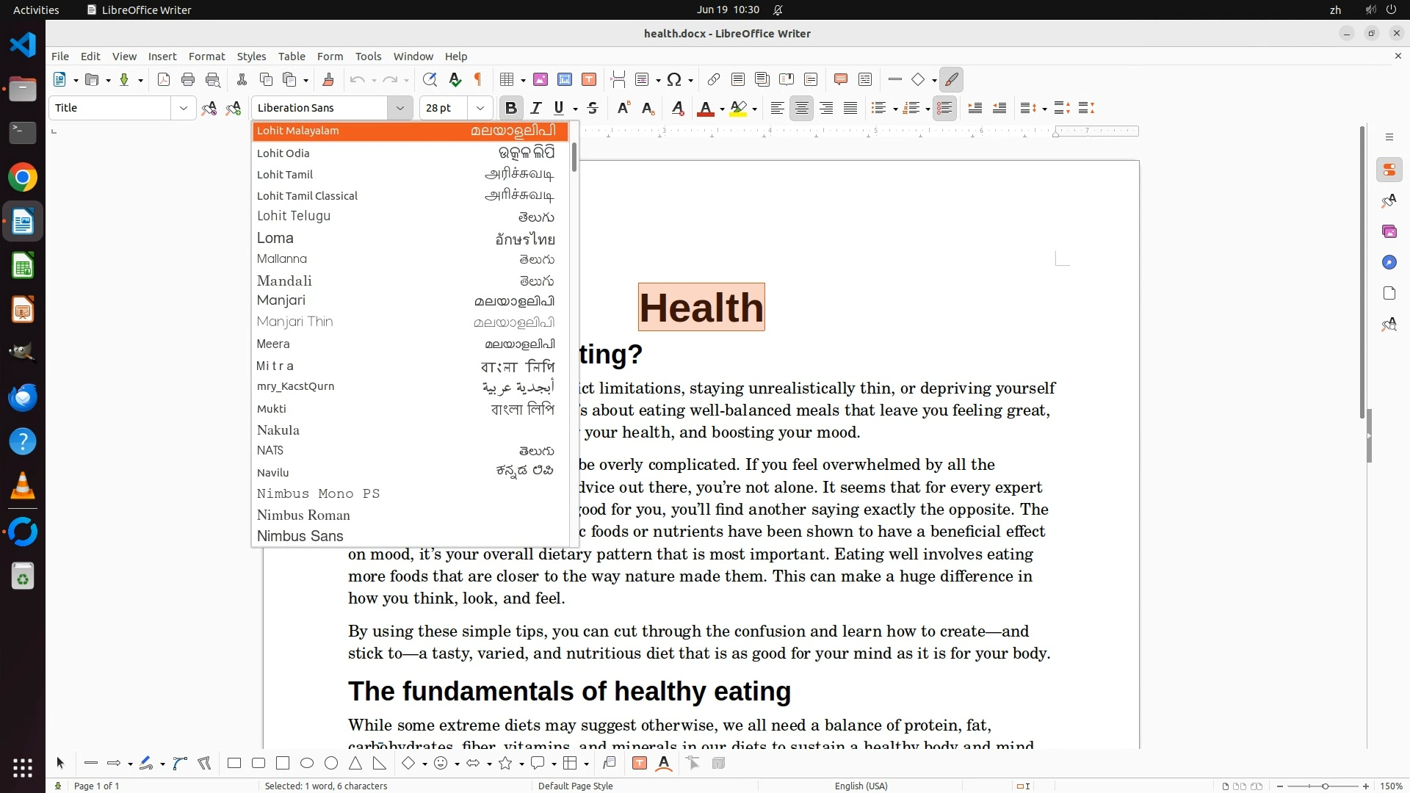The width and height of the screenshot is (1410, 793).
Task: Click the zoom slider in status bar
Action: (1325, 786)
